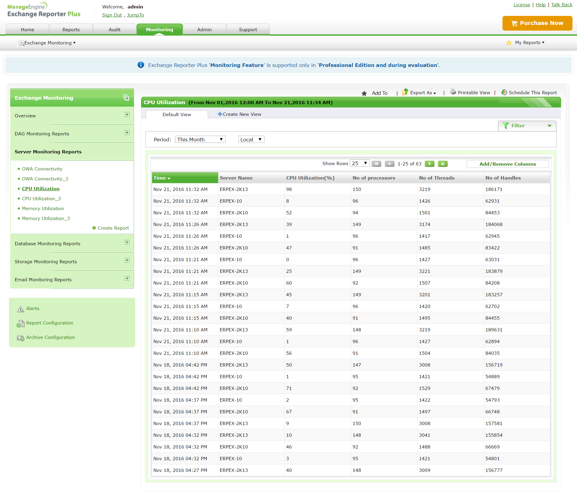Click the Printable View printer icon

(453, 92)
